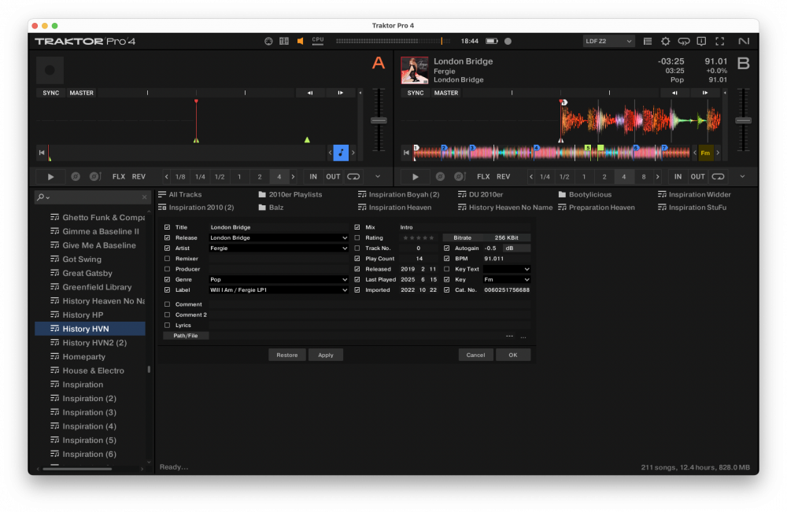787x512 pixels.
Task: Toggle deck A loop active icon
Action: click(x=353, y=176)
